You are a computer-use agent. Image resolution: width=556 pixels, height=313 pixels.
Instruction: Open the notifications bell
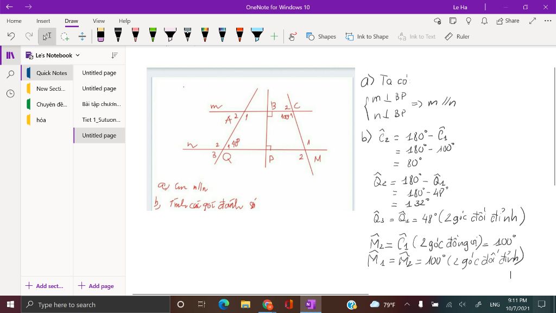484,21
